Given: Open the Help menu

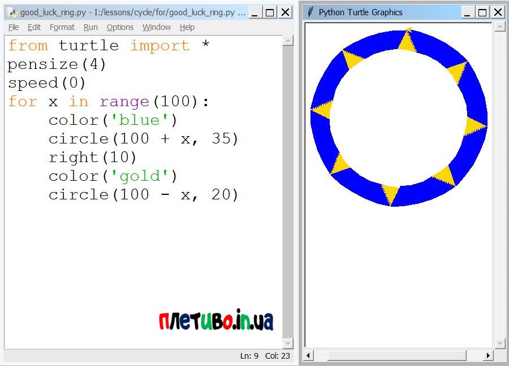Looking at the screenshot, I should click(187, 27).
